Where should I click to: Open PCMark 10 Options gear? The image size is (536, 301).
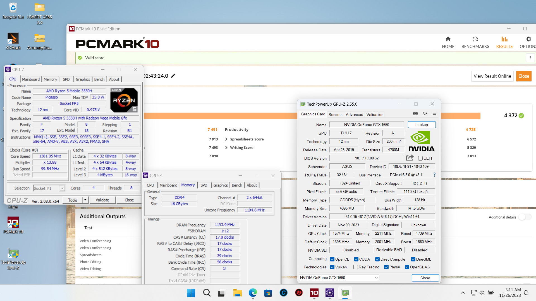528,42
